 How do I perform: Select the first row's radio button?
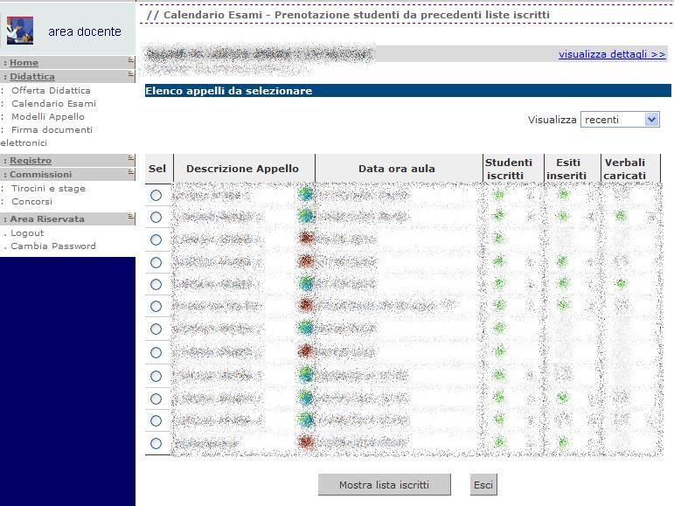point(156,195)
